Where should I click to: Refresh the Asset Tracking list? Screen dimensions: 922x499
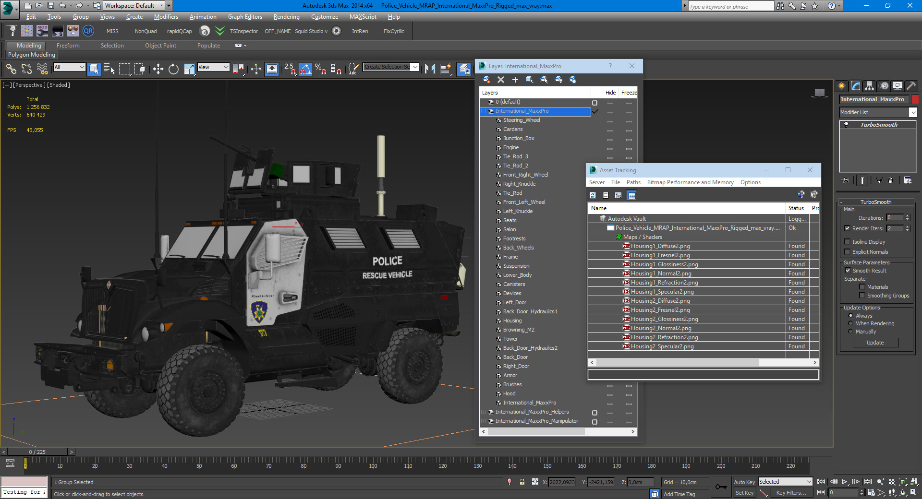coord(593,195)
